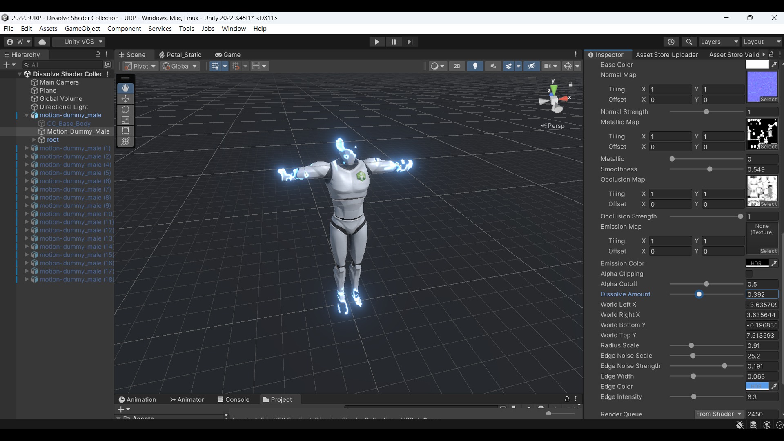Select the Rotate tool in scene toolbar
The height and width of the screenshot is (441, 784).
125,109
